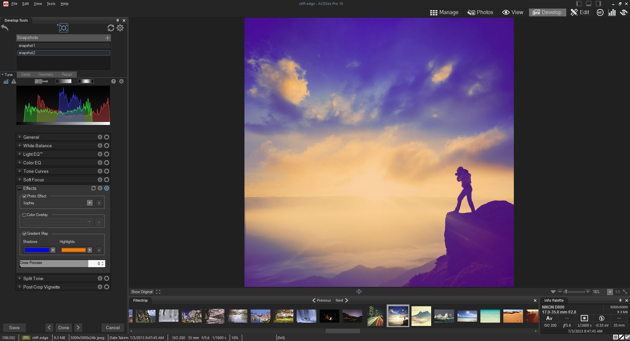This screenshot has width=630, height=341.
Task: Toggle the histogram display icon
Action: [x=6, y=81]
